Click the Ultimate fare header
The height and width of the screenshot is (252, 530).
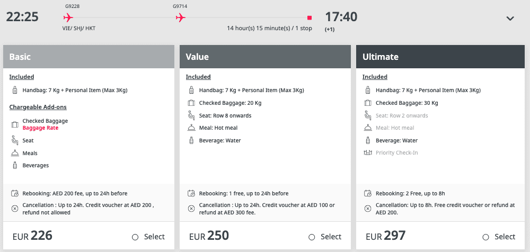(x=441, y=57)
